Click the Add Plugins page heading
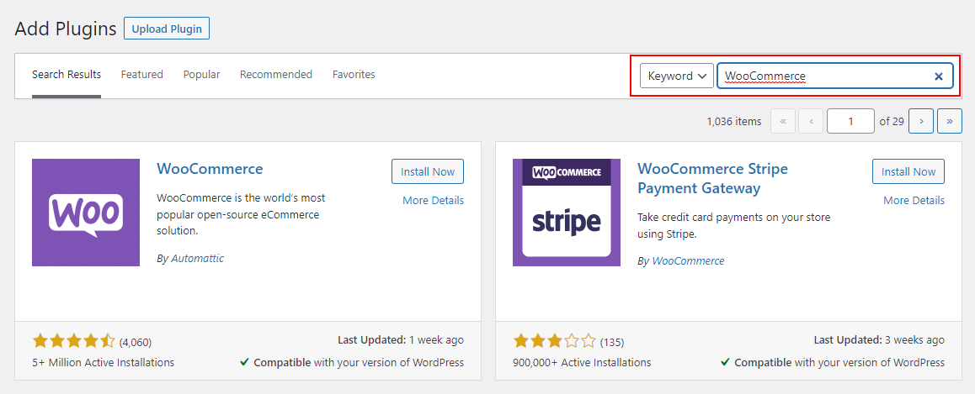 (66, 29)
